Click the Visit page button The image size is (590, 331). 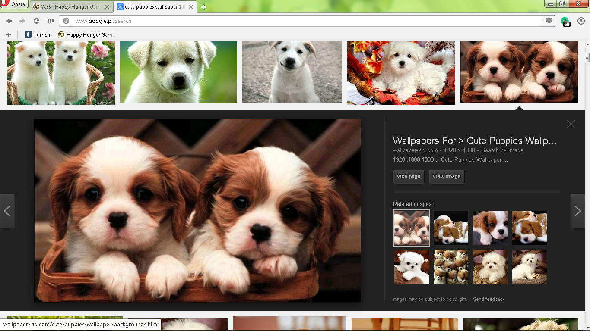click(x=409, y=176)
